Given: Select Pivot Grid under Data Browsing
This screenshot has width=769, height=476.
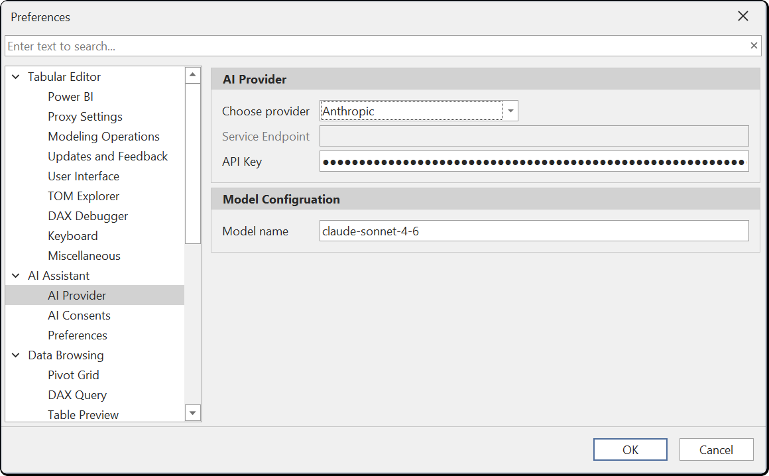Looking at the screenshot, I should (x=73, y=375).
